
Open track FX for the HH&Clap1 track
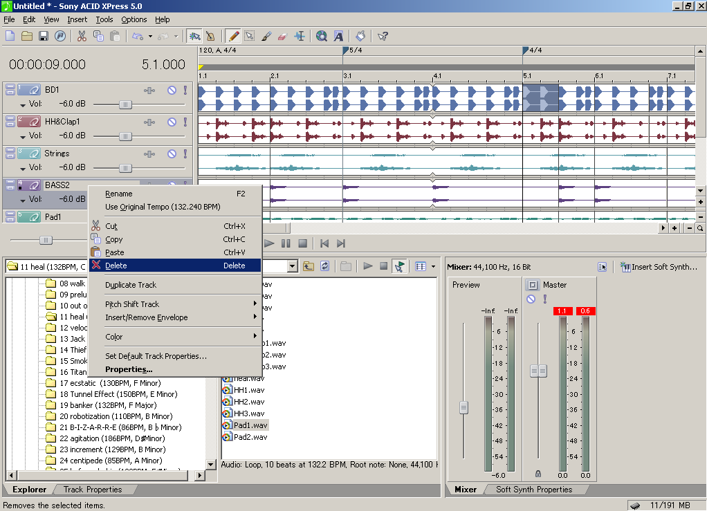pos(149,122)
